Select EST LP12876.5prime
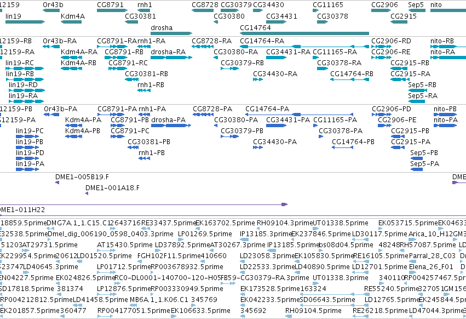Screen dimensions: 466x319 click(107, 294)
